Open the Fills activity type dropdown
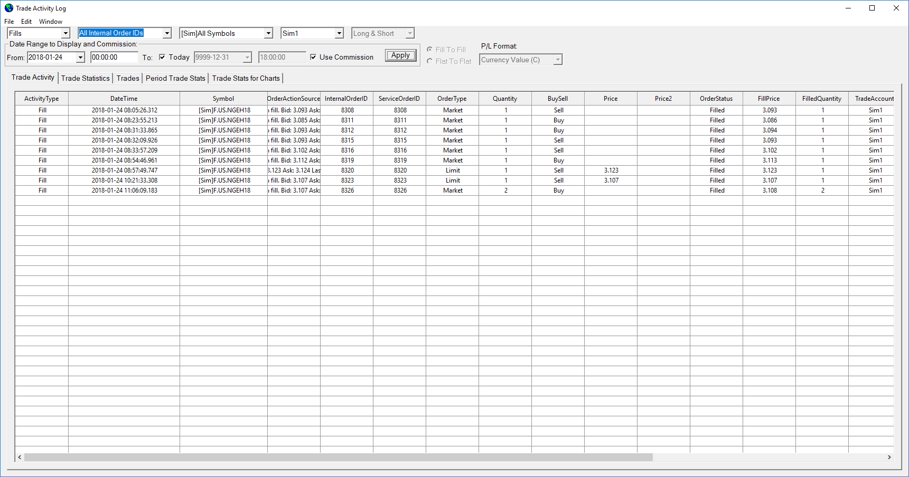Viewport: 909px width, 477px height. [65, 33]
